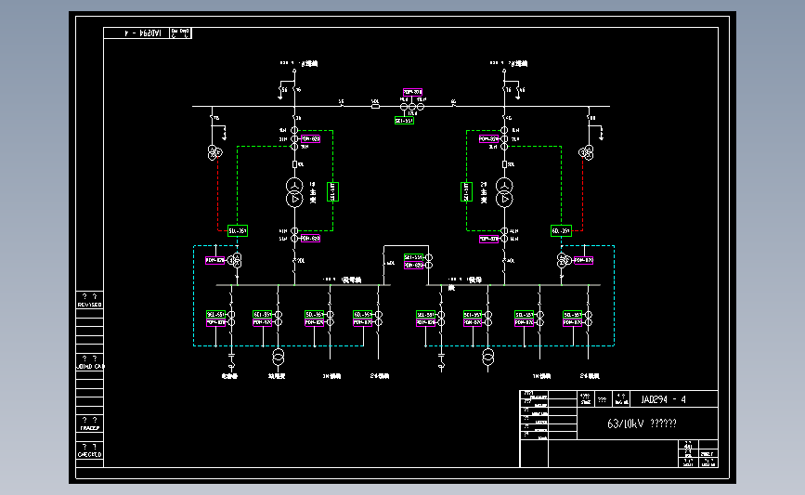Click the TRACED label in the left column
The width and height of the screenshot is (805, 495).
(x=89, y=428)
